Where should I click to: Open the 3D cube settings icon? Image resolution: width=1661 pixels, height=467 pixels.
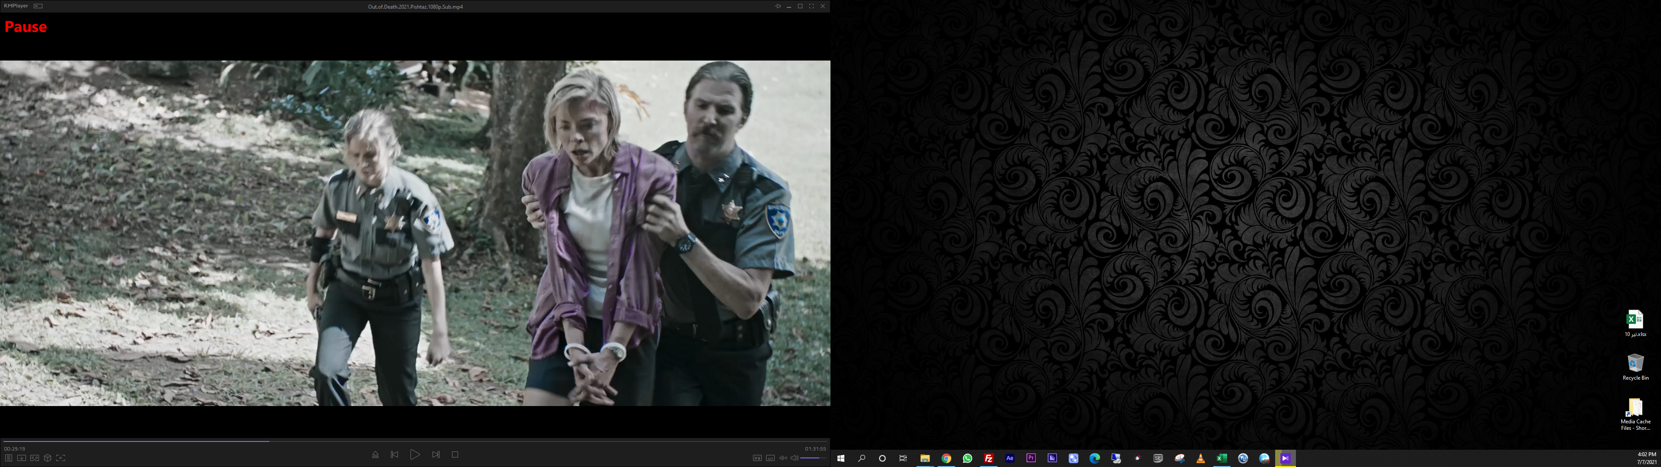point(48,458)
